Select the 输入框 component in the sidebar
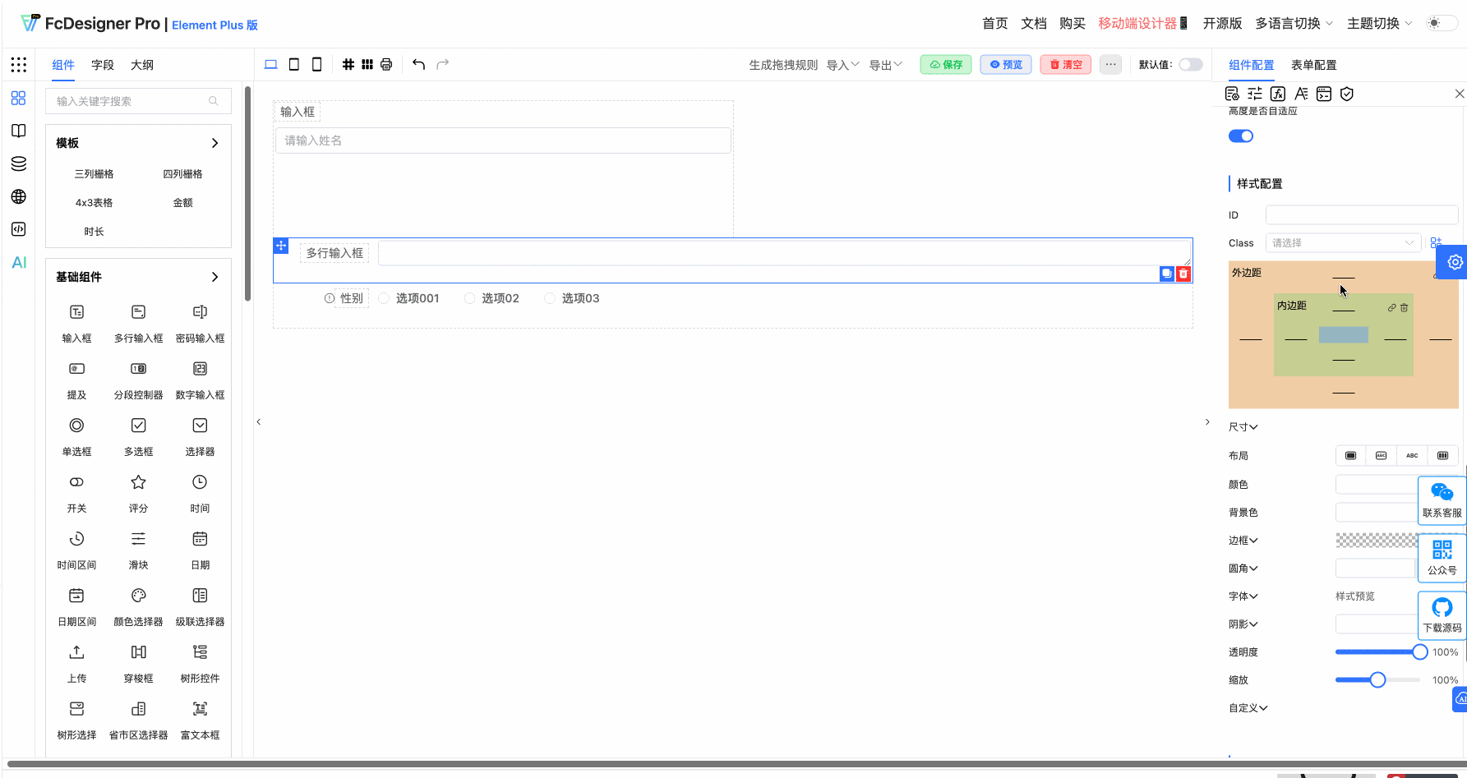 tap(76, 322)
